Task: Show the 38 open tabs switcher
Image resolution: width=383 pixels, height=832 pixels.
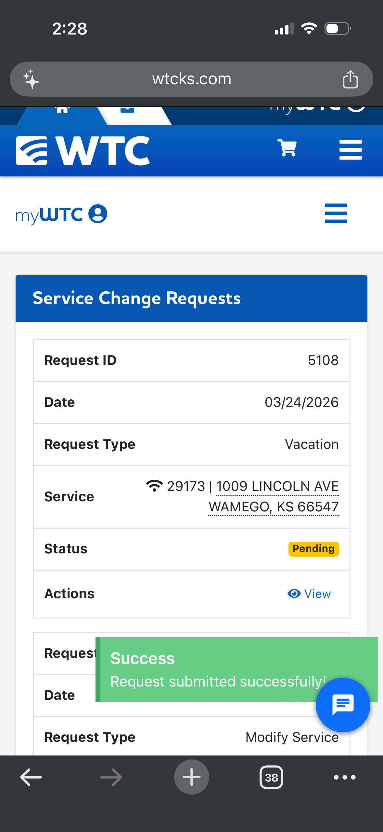Action: point(271,777)
